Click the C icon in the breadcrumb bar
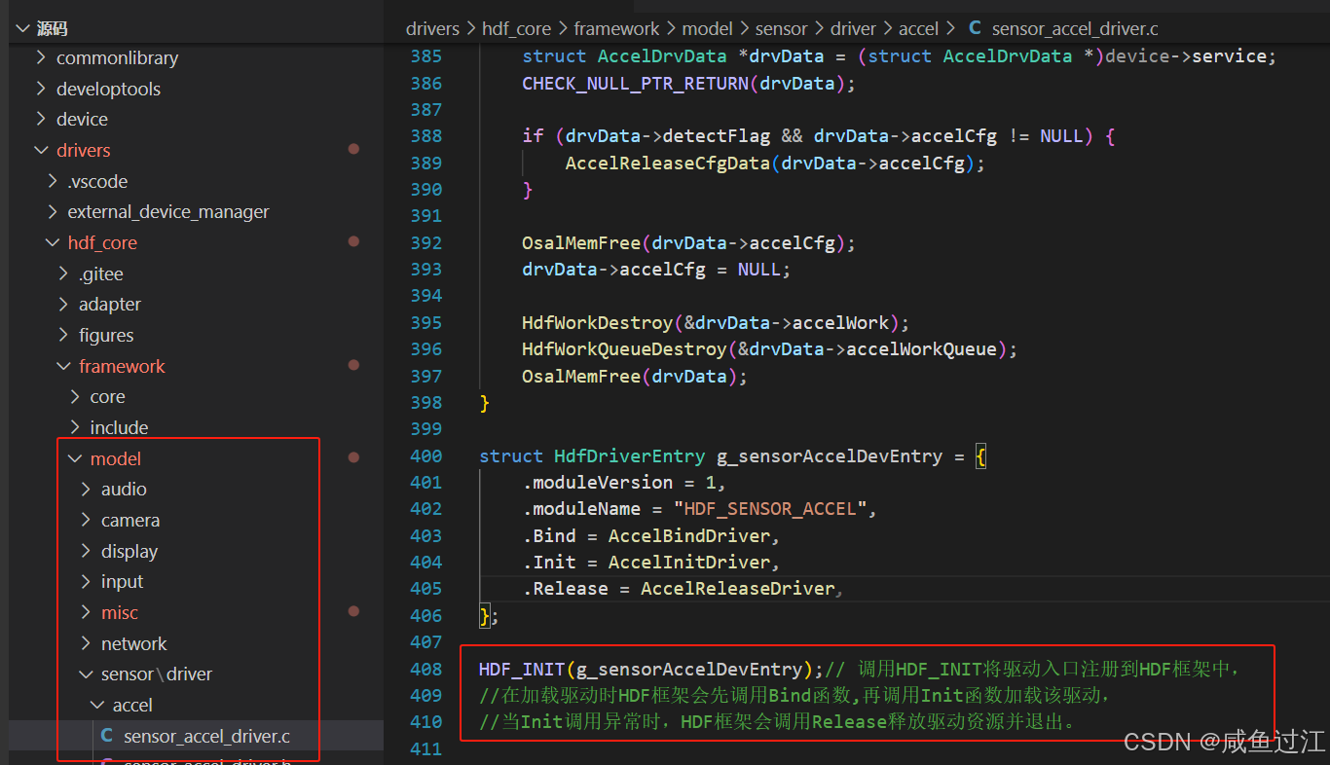This screenshot has height=765, width=1330. click(x=975, y=28)
